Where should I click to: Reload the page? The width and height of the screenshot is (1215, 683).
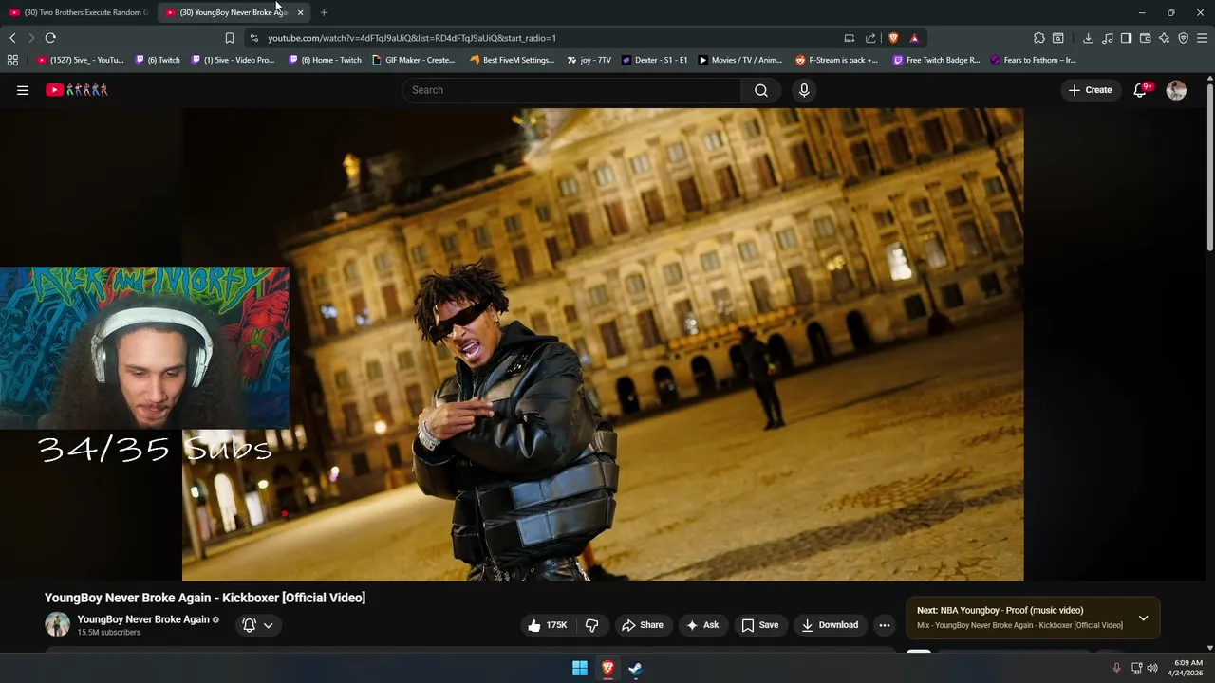click(50, 38)
